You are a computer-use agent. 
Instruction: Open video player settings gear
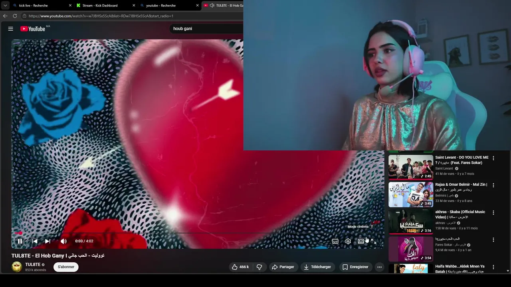pos(348,241)
